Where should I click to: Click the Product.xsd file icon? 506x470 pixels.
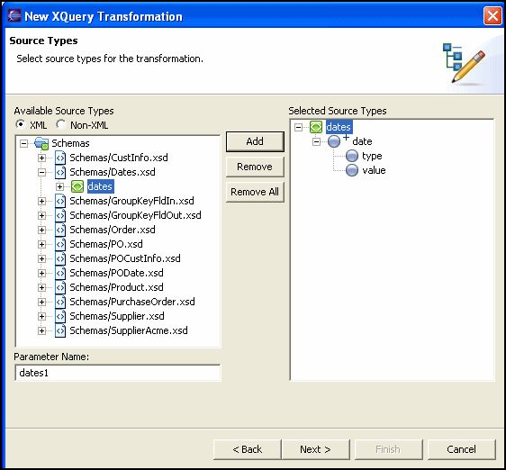click(60, 287)
